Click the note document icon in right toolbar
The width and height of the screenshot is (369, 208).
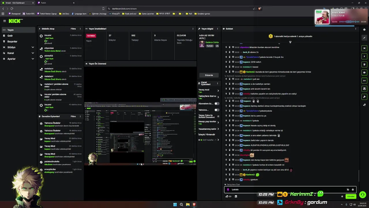click(364, 64)
